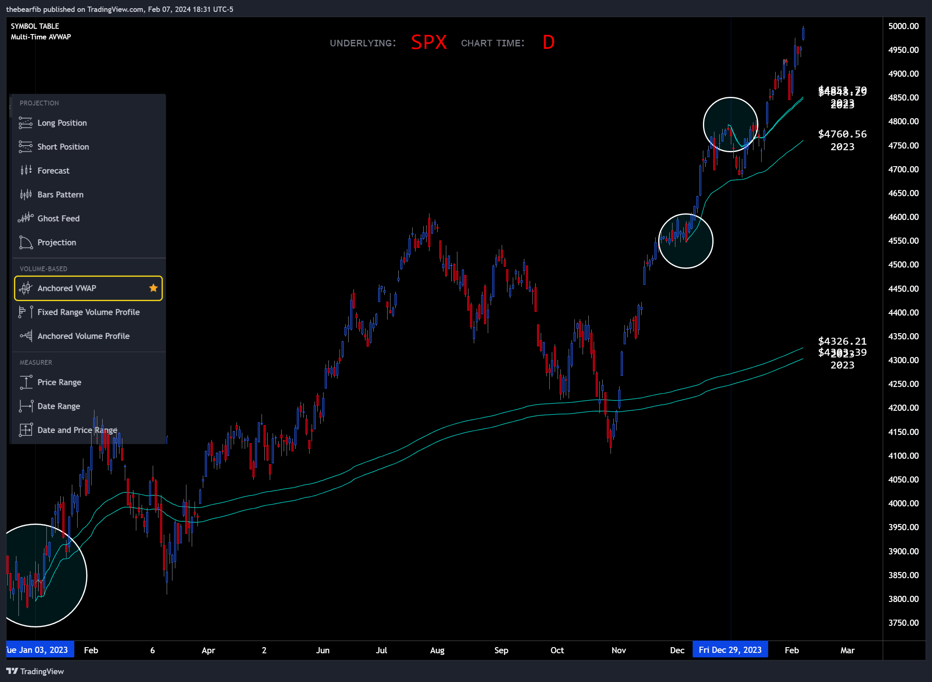
Task: Select the Short Position tool icon
Action: pos(25,147)
